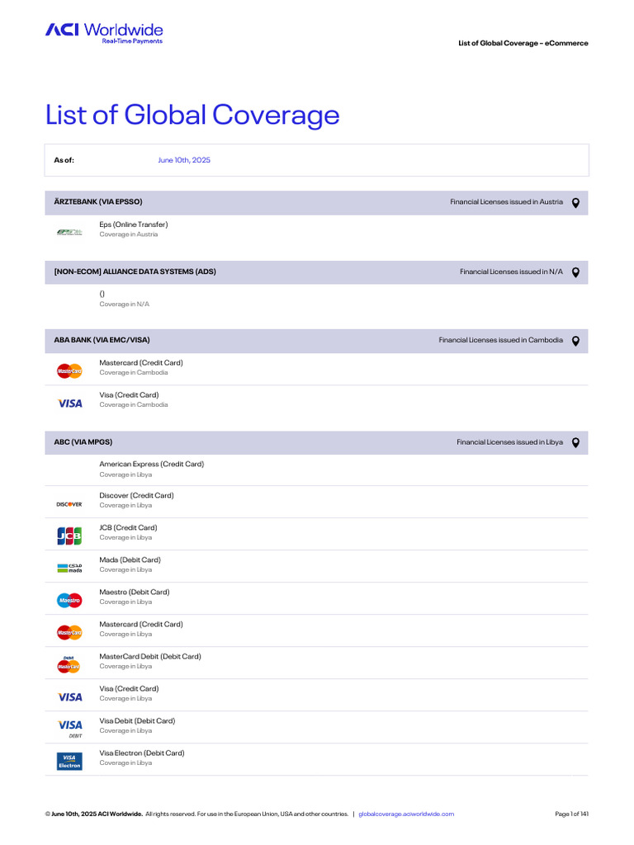
Task: Click the 'Visa Debit (Debit Card)' entry
Action: tap(137, 720)
